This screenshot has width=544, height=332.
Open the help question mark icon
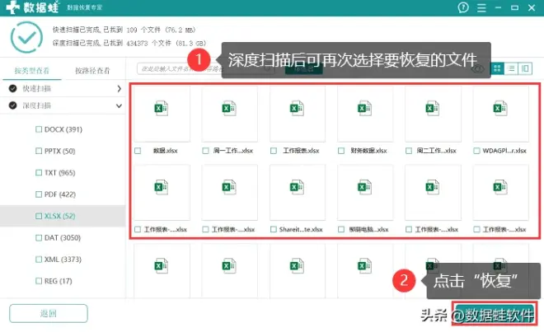463,7
